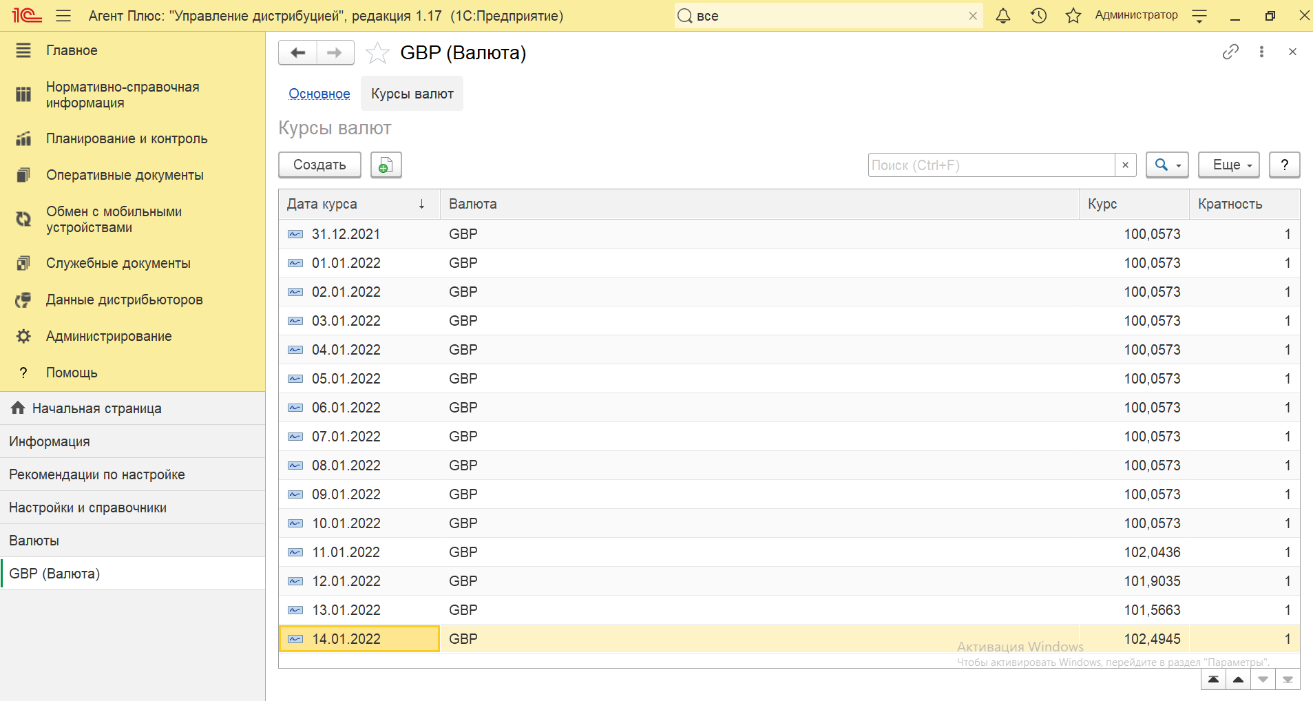Navigate back with the left arrow
The image size is (1313, 701).
pyautogui.click(x=297, y=53)
